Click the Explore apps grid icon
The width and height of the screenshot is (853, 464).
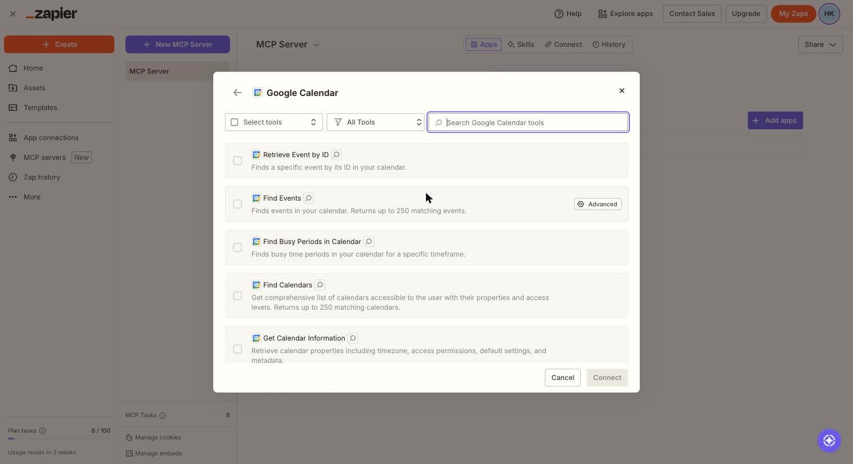click(x=602, y=14)
